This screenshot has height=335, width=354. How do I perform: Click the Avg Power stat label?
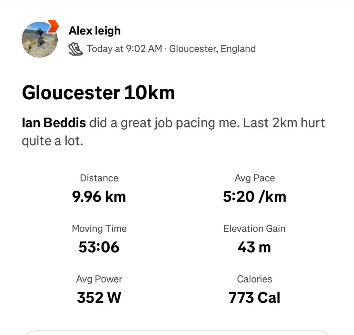pyautogui.click(x=99, y=279)
